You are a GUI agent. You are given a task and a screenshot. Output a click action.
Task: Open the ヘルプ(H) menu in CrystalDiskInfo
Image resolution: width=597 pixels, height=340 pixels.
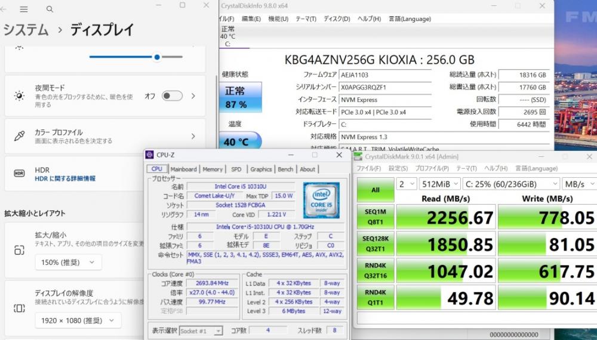[x=370, y=18]
